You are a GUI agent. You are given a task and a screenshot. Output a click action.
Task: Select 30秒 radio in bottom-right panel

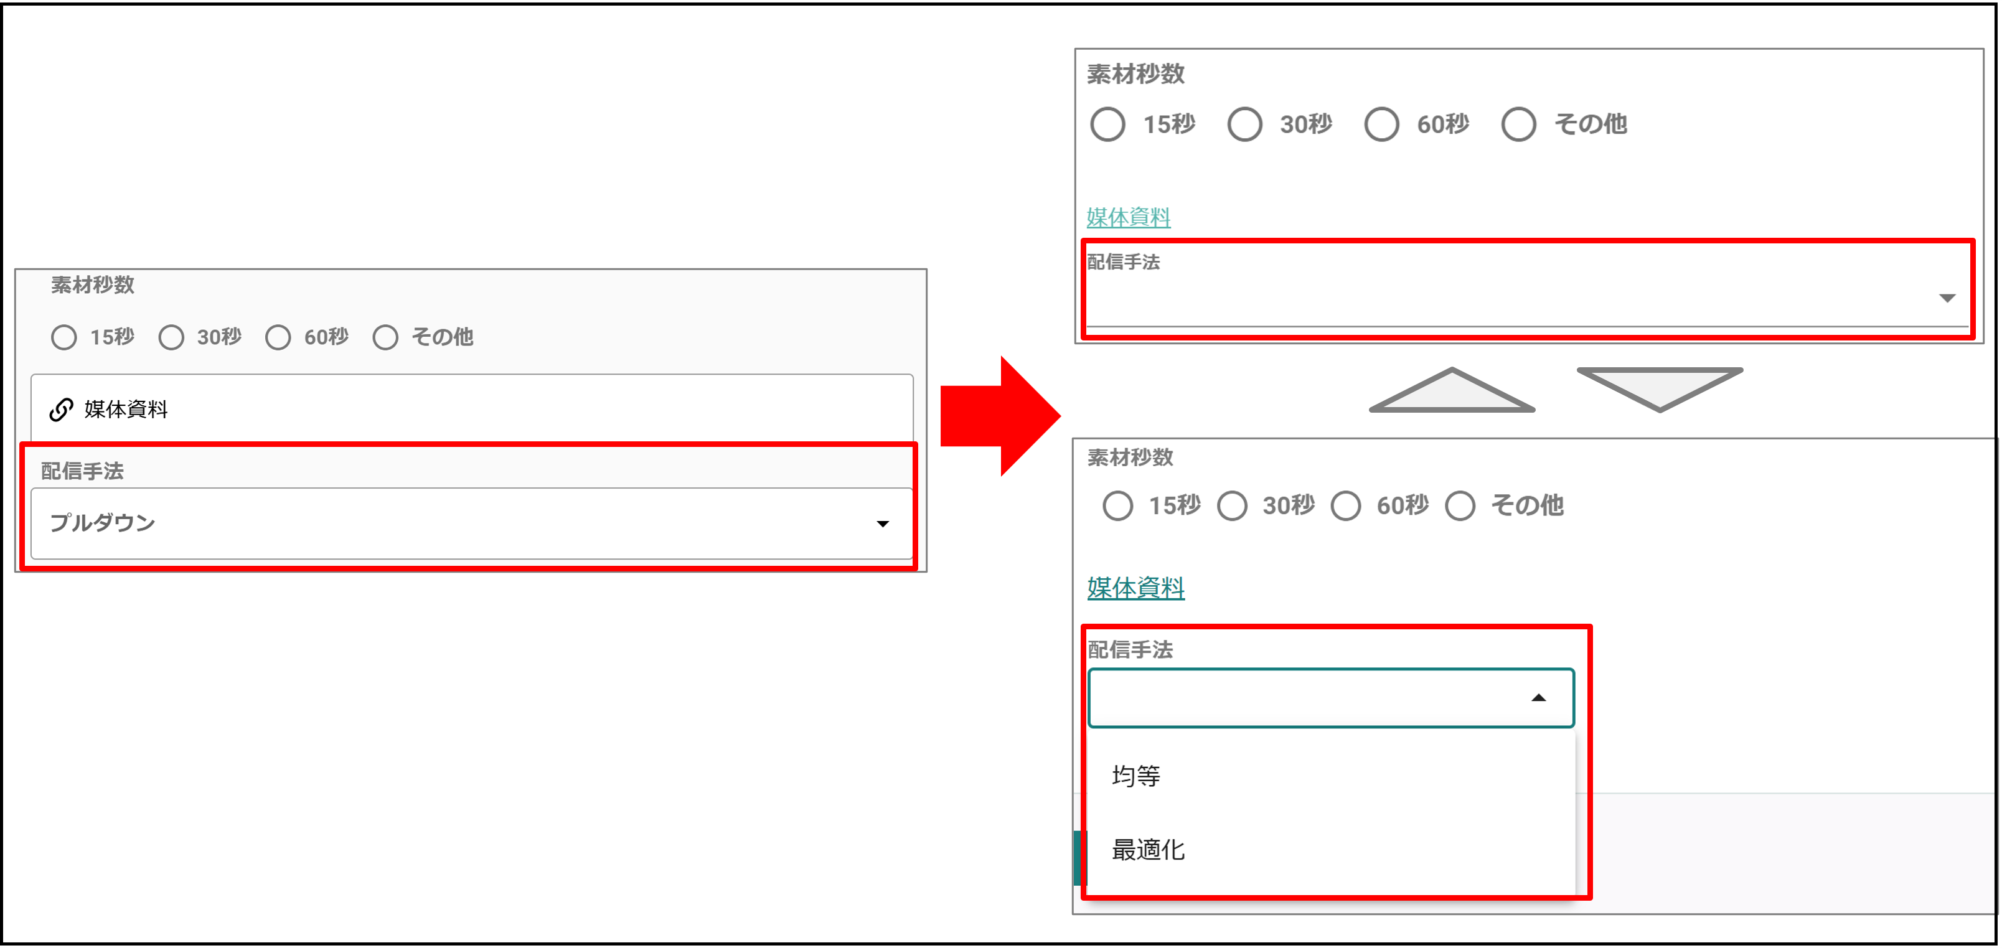tap(1232, 506)
